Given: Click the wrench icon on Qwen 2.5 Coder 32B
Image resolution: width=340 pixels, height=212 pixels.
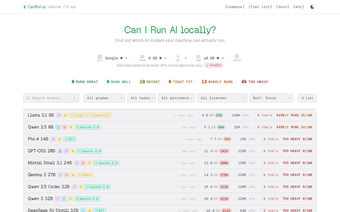Looking at the screenshot, I should click(74, 187).
